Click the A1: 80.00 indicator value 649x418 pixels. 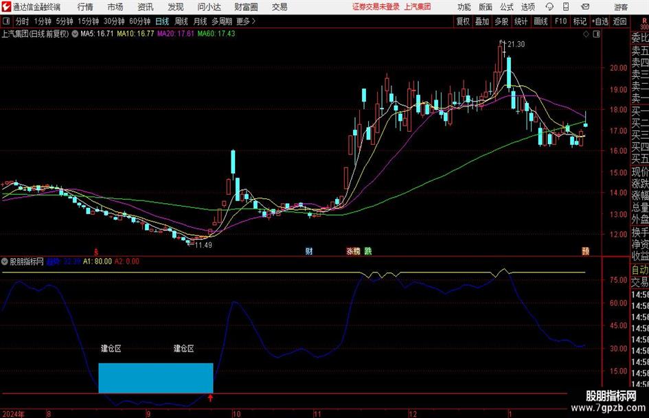(98, 262)
